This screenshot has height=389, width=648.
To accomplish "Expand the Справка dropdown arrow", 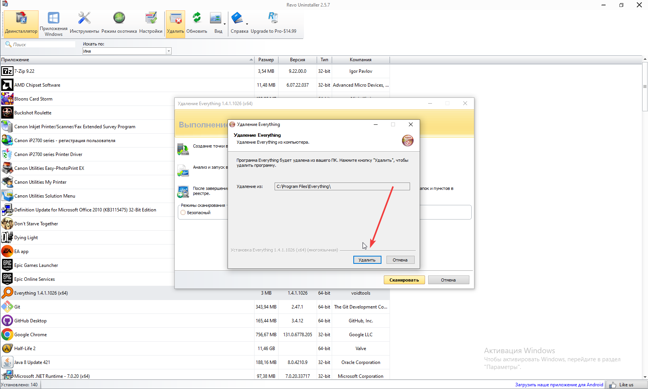I will pos(247,24).
